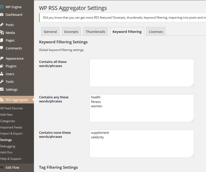Click the Dashboard gauge icon
206x172 pixels.
pyautogui.click(x=2, y=15)
